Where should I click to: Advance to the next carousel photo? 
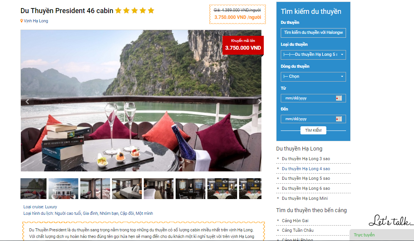pyautogui.click(x=260, y=102)
